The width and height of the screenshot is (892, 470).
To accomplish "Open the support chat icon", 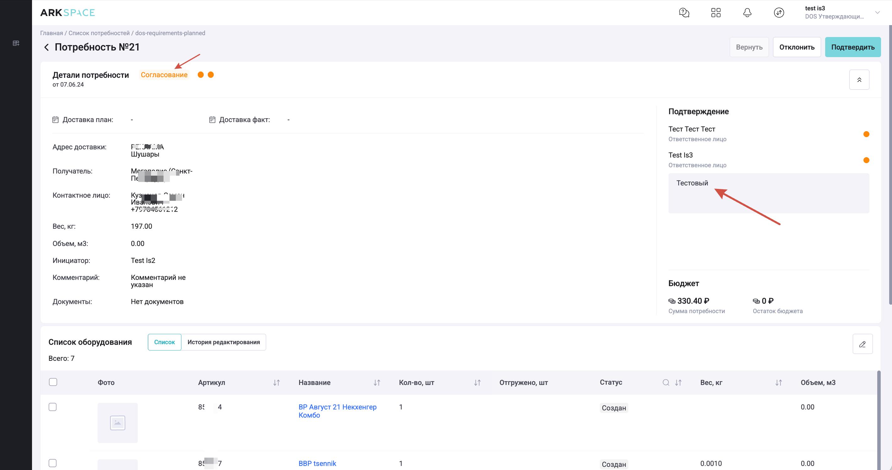I will [x=684, y=13].
